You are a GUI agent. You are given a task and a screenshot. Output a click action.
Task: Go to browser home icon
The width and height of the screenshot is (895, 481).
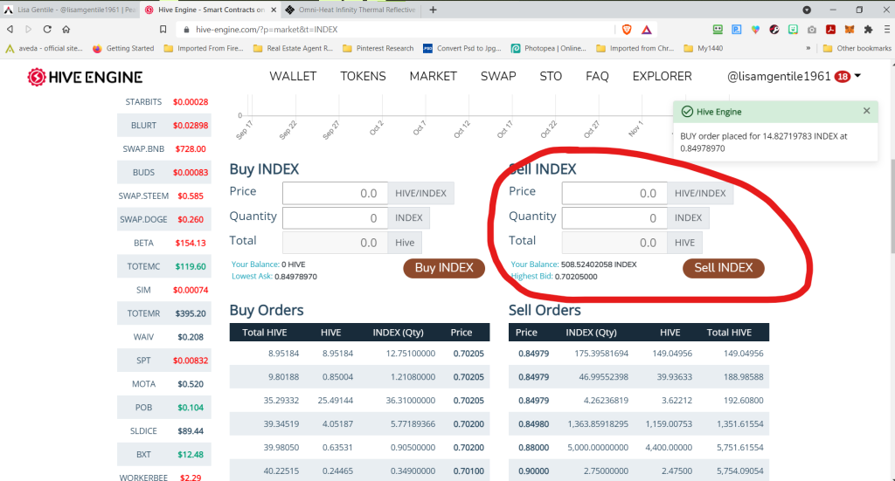point(66,29)
